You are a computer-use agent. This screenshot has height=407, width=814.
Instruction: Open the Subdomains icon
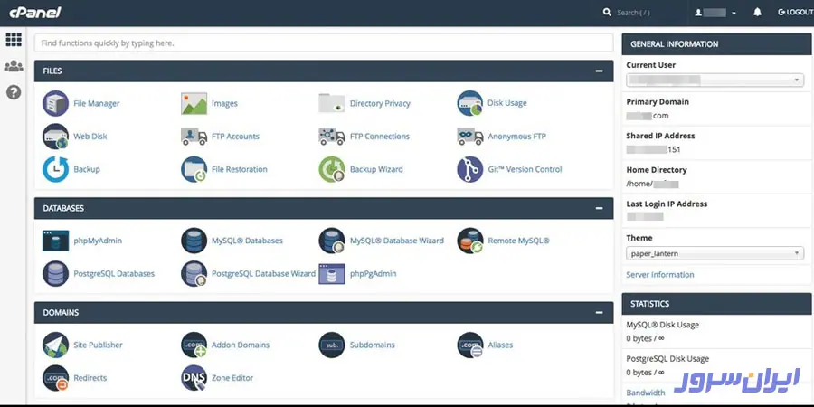[x=332, y=345]
